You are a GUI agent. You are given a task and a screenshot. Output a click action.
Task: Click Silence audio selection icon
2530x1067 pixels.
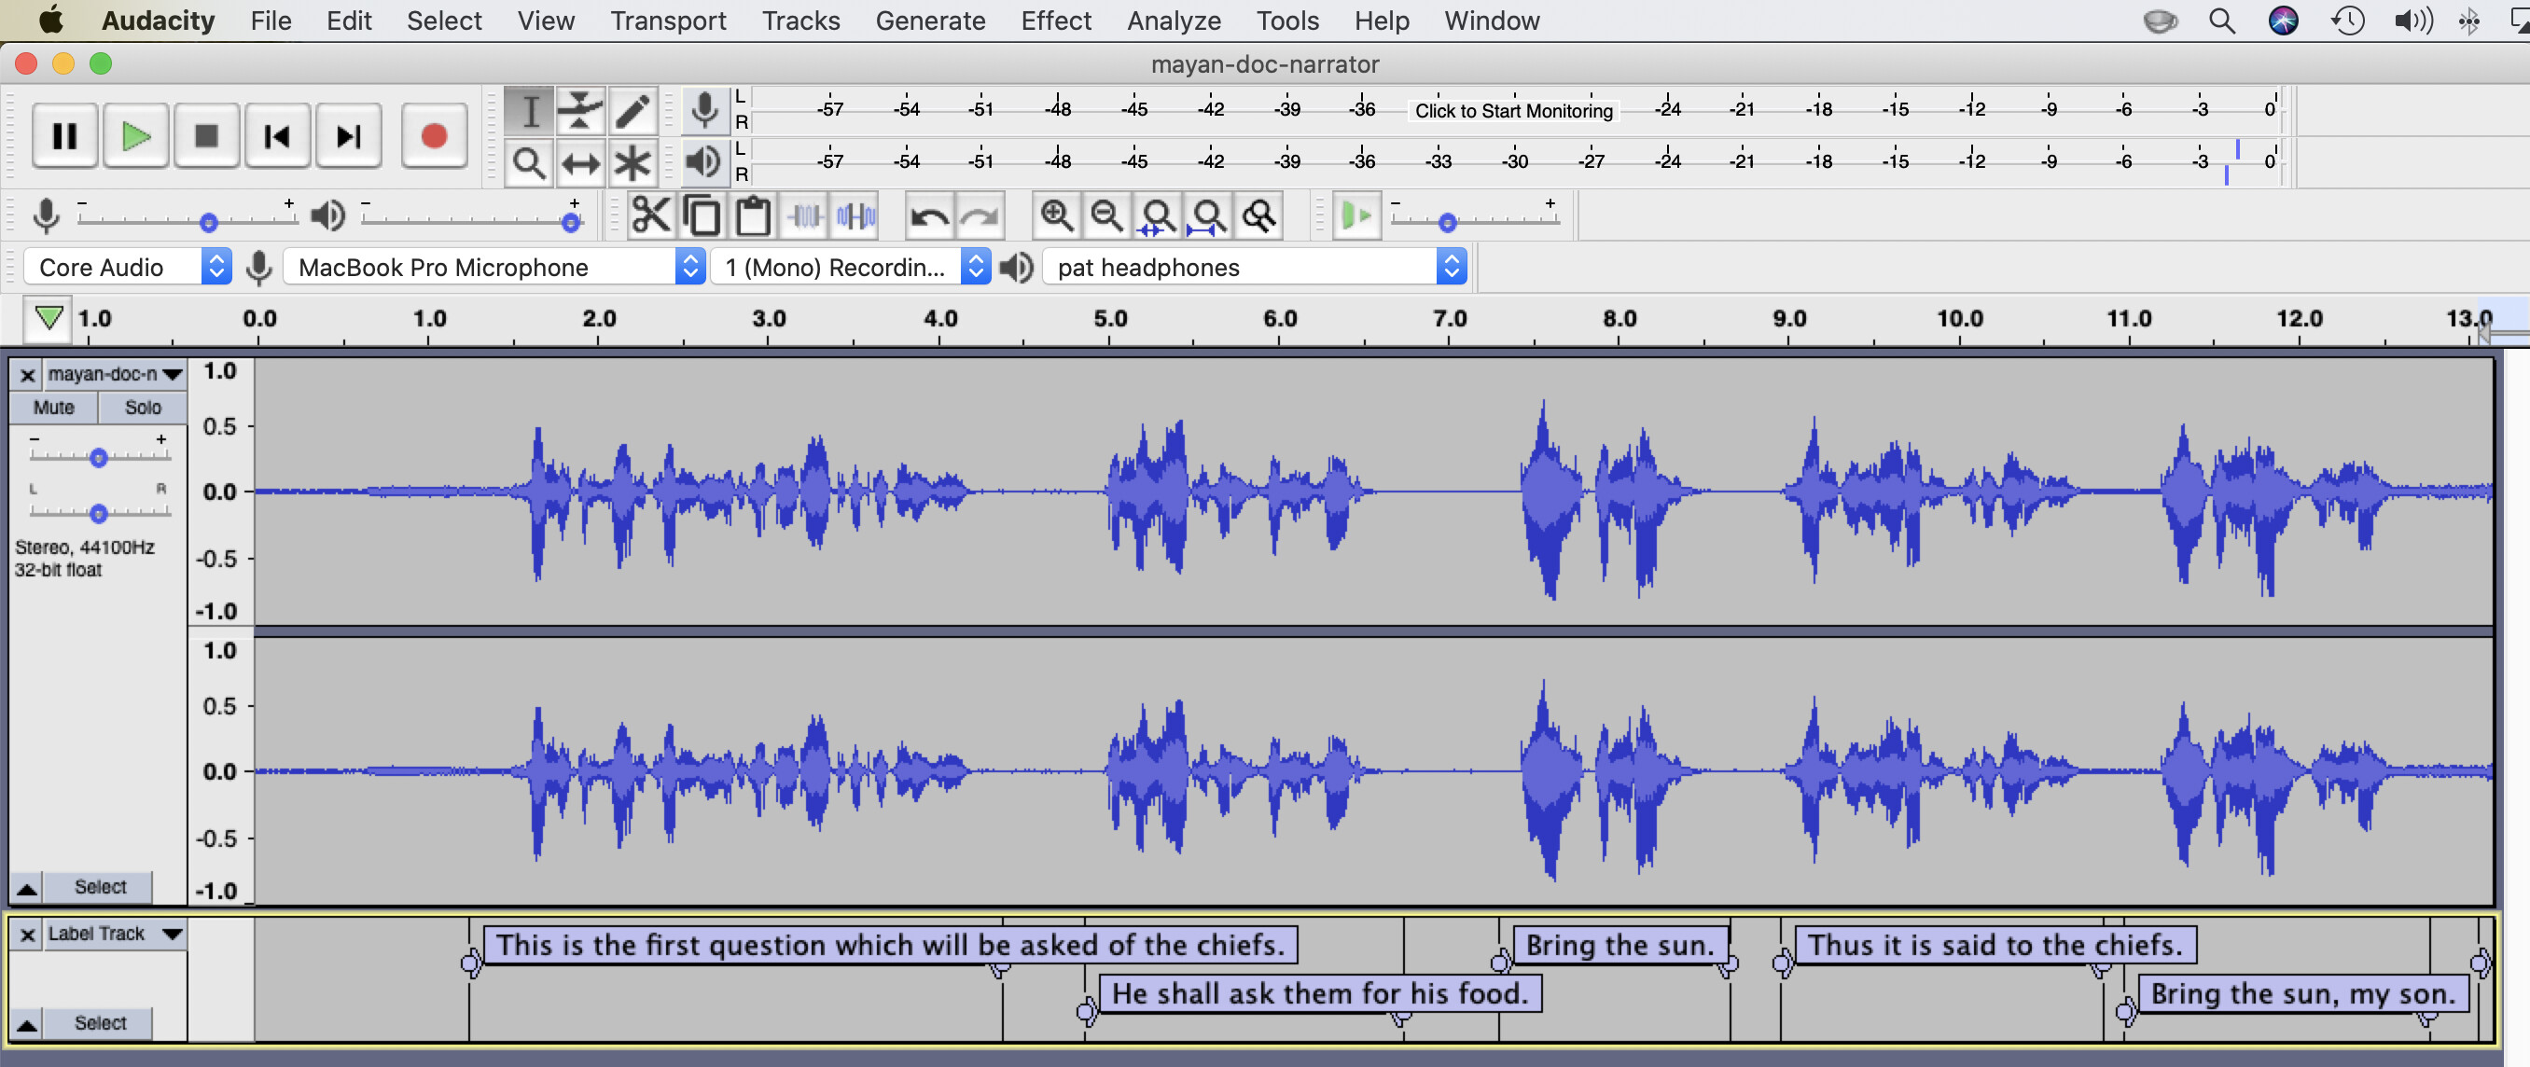(856, 216)
